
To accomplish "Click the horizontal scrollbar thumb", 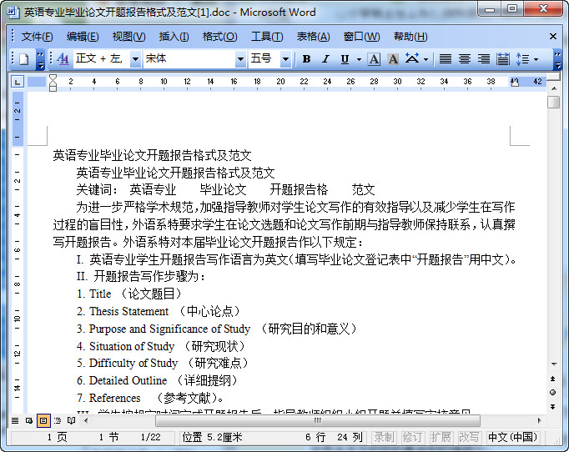I will pos(318,421).
